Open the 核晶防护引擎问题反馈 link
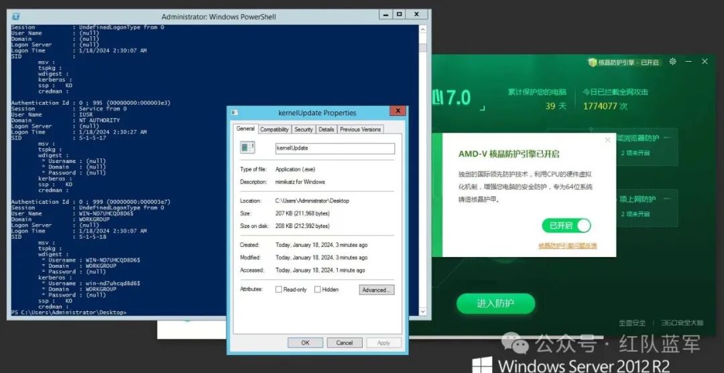 pos(568,246)
